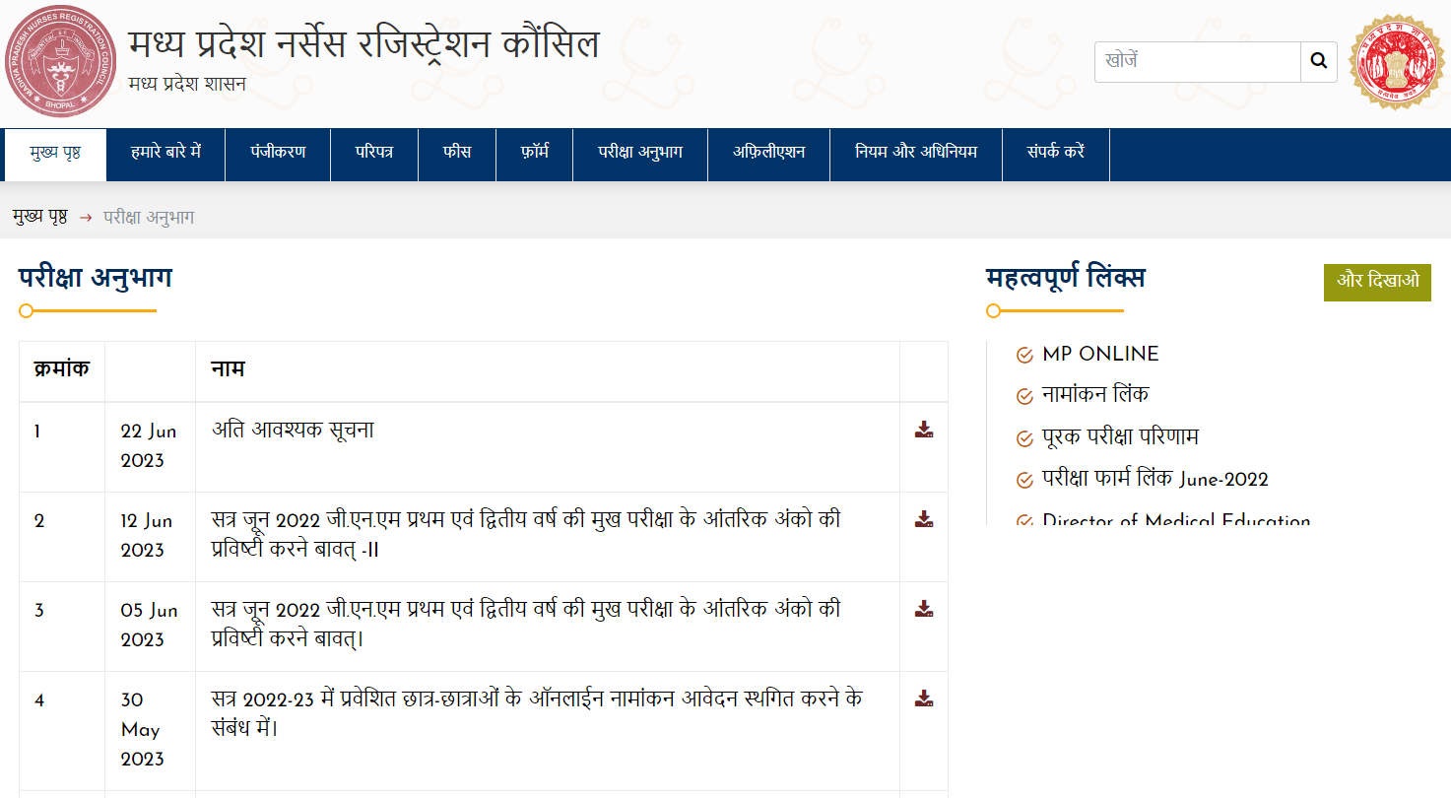Click the क्रमांक column header
1451x798 pixels.
(x=61, y=369)
